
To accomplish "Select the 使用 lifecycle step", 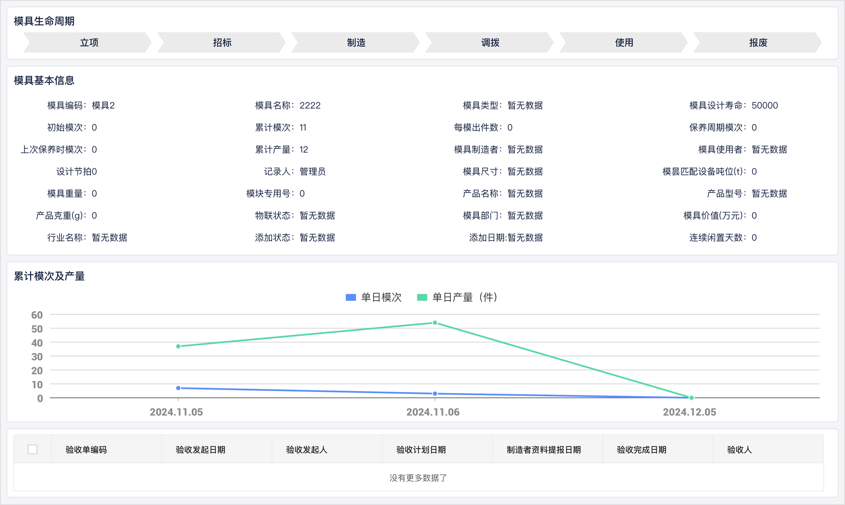I will (x=624, y=42).
